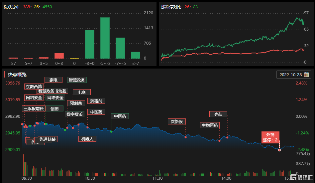
Task: Click the ≥7 axis label
Action: 13,63
